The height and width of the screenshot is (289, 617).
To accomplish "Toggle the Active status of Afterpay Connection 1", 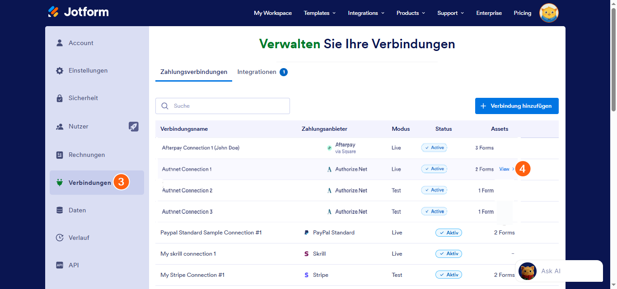I will tap(434, 147).
